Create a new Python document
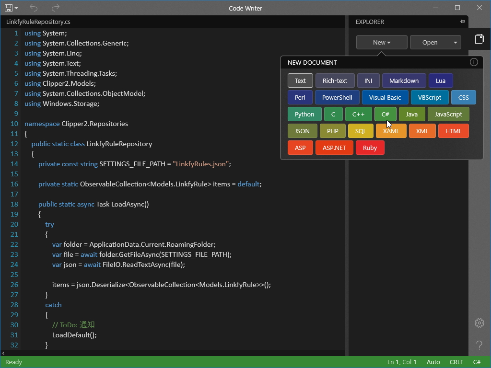491x368 pixels. tap(304, 114)
